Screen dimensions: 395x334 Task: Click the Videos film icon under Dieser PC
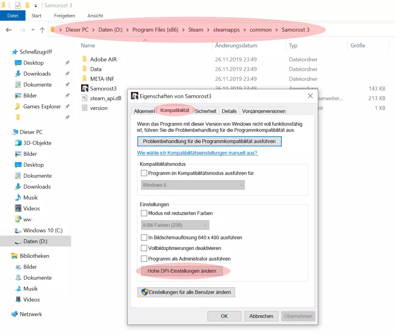(x=18, y=209)
